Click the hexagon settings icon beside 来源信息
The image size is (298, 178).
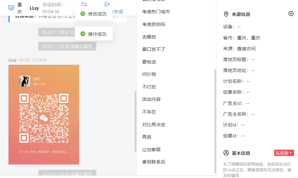tap(291, 14)
